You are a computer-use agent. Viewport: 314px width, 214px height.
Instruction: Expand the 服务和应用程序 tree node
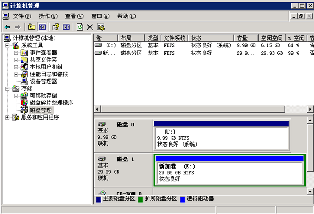[x=7, y=117]
